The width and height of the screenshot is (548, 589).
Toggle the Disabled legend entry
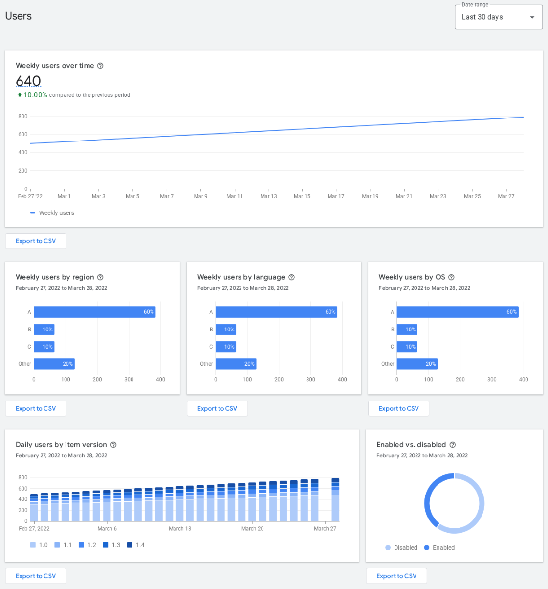[401, 548]
